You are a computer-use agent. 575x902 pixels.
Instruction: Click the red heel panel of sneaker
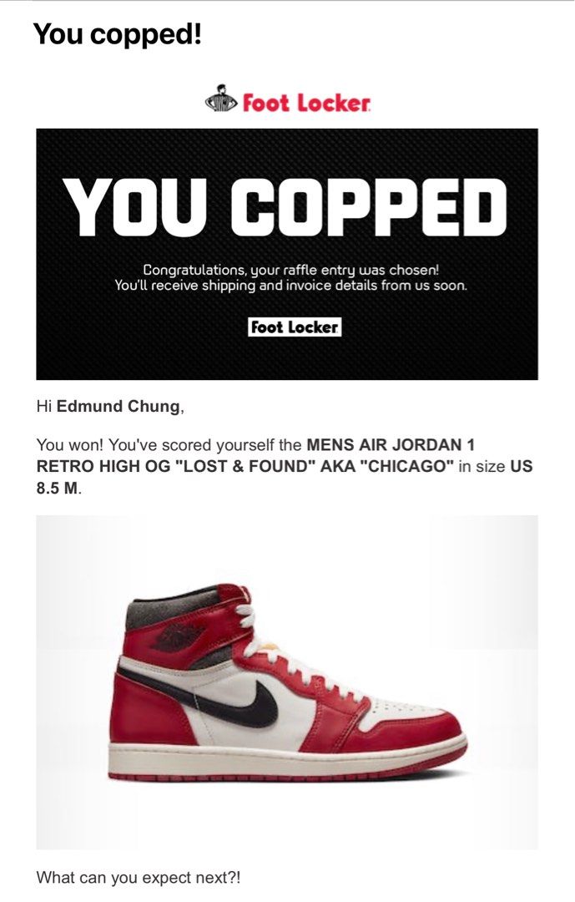click(149, 713)
